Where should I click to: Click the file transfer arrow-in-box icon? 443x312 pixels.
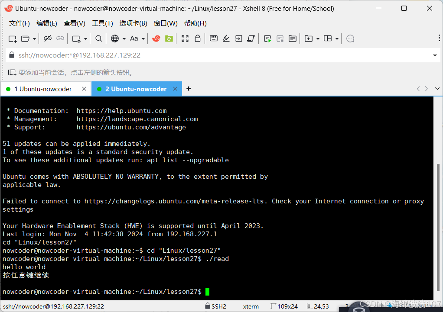pyautogui.click(x=239, y=39)
